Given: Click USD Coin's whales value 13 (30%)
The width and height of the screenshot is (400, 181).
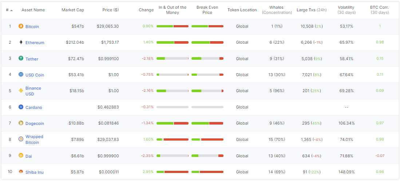Looking at the screenshot, I should click(x=277, y=75).
